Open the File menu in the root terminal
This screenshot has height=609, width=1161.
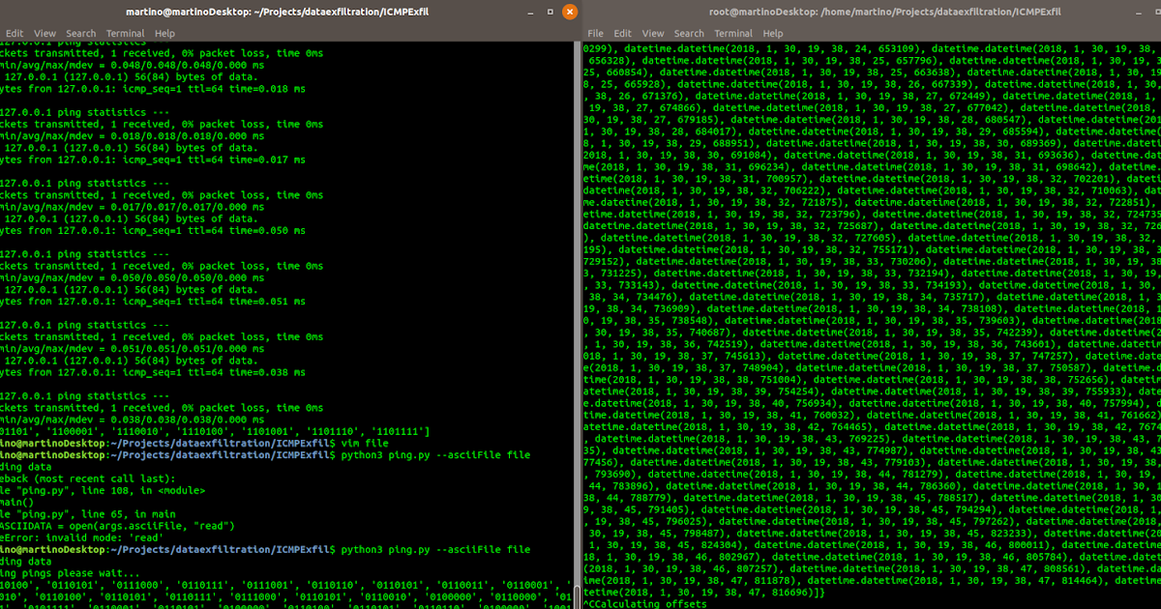pyautogui.click(x=595, y=32)
